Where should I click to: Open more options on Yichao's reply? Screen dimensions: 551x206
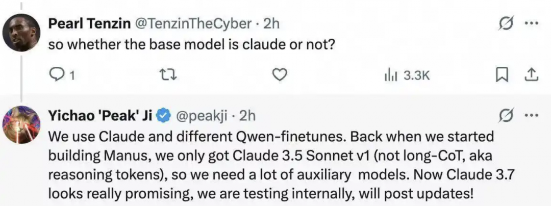point(532,116)
